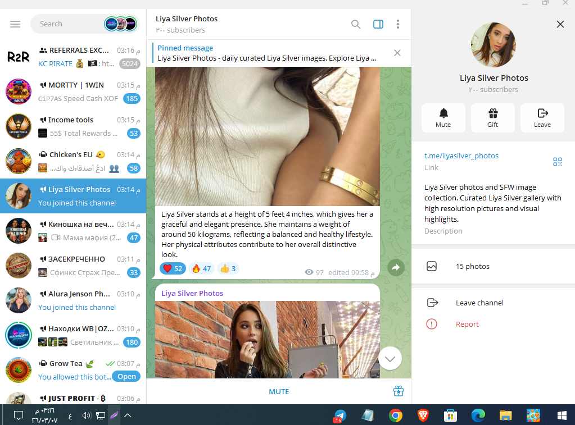Open Income tools channel

coord(73,126)
